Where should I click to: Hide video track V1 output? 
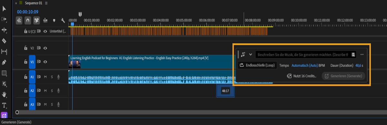45,62
